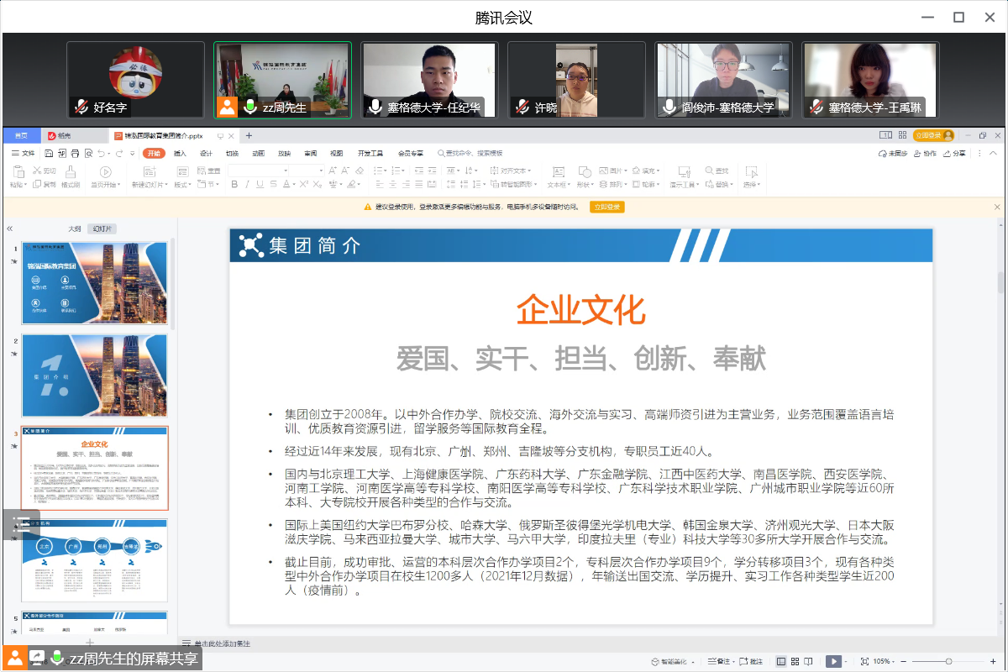Click the Text box (文本框) icon
This screenshot has width=1008, height=672.
click(x=559, y=171)
